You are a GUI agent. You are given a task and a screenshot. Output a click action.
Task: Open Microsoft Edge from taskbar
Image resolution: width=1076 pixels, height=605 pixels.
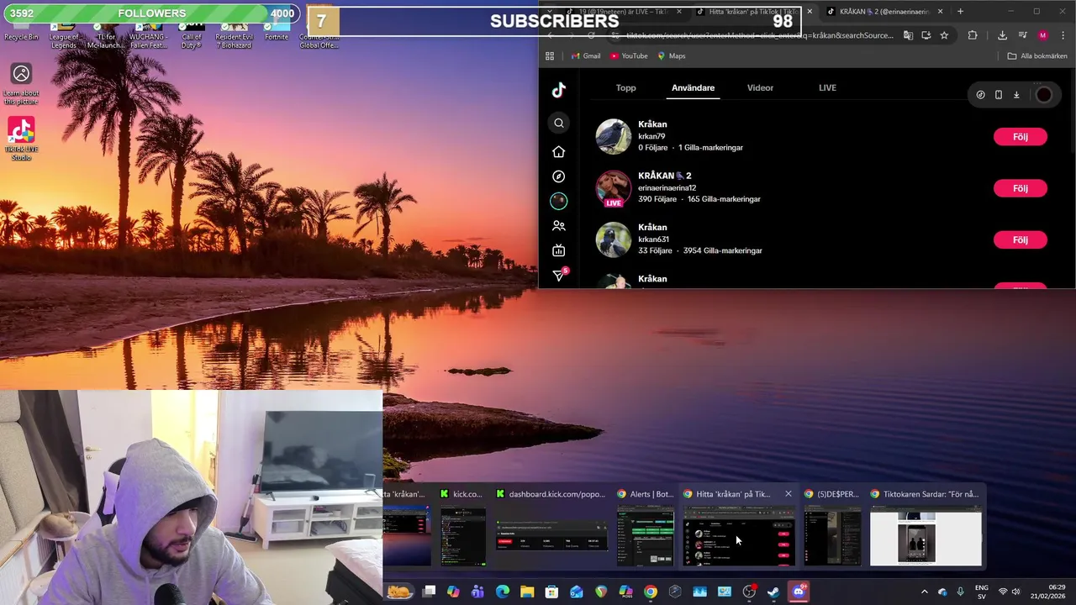point(503,592)
